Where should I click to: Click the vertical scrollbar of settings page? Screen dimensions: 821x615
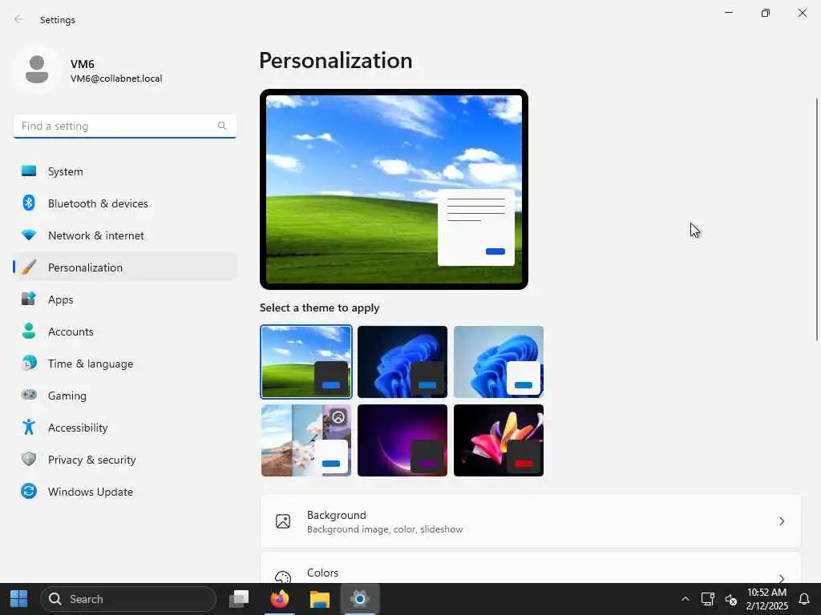point(817,219)
